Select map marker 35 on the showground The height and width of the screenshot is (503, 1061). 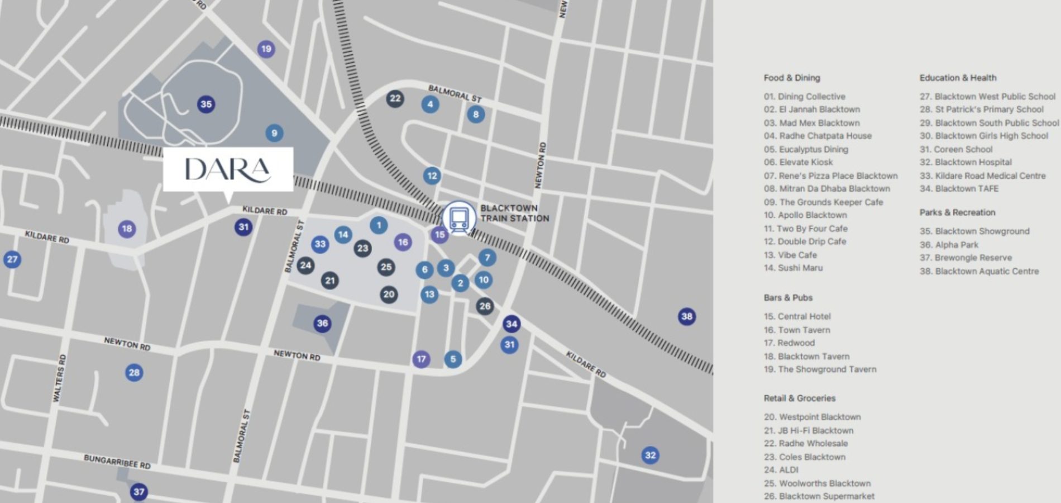[x=206, y=104]
